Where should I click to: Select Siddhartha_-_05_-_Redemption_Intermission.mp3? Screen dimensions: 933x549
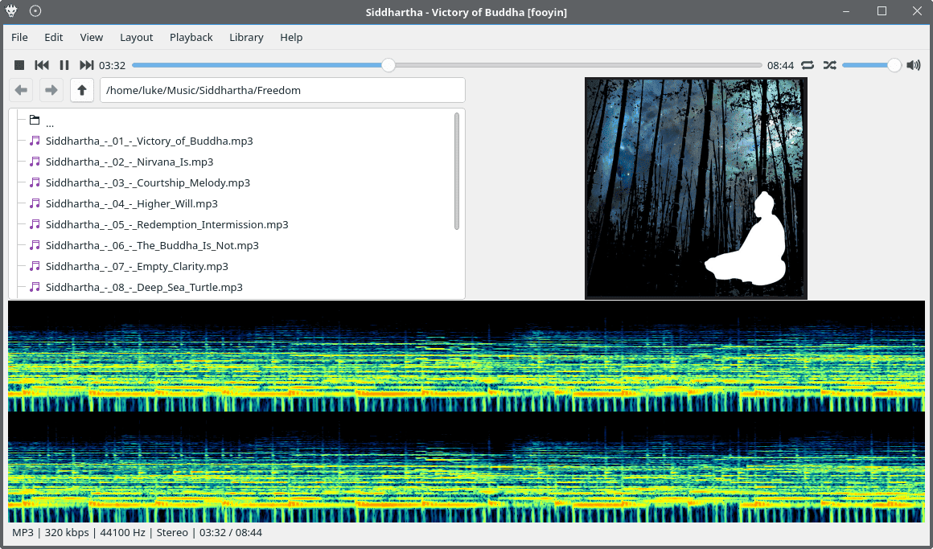coord(166,224)
